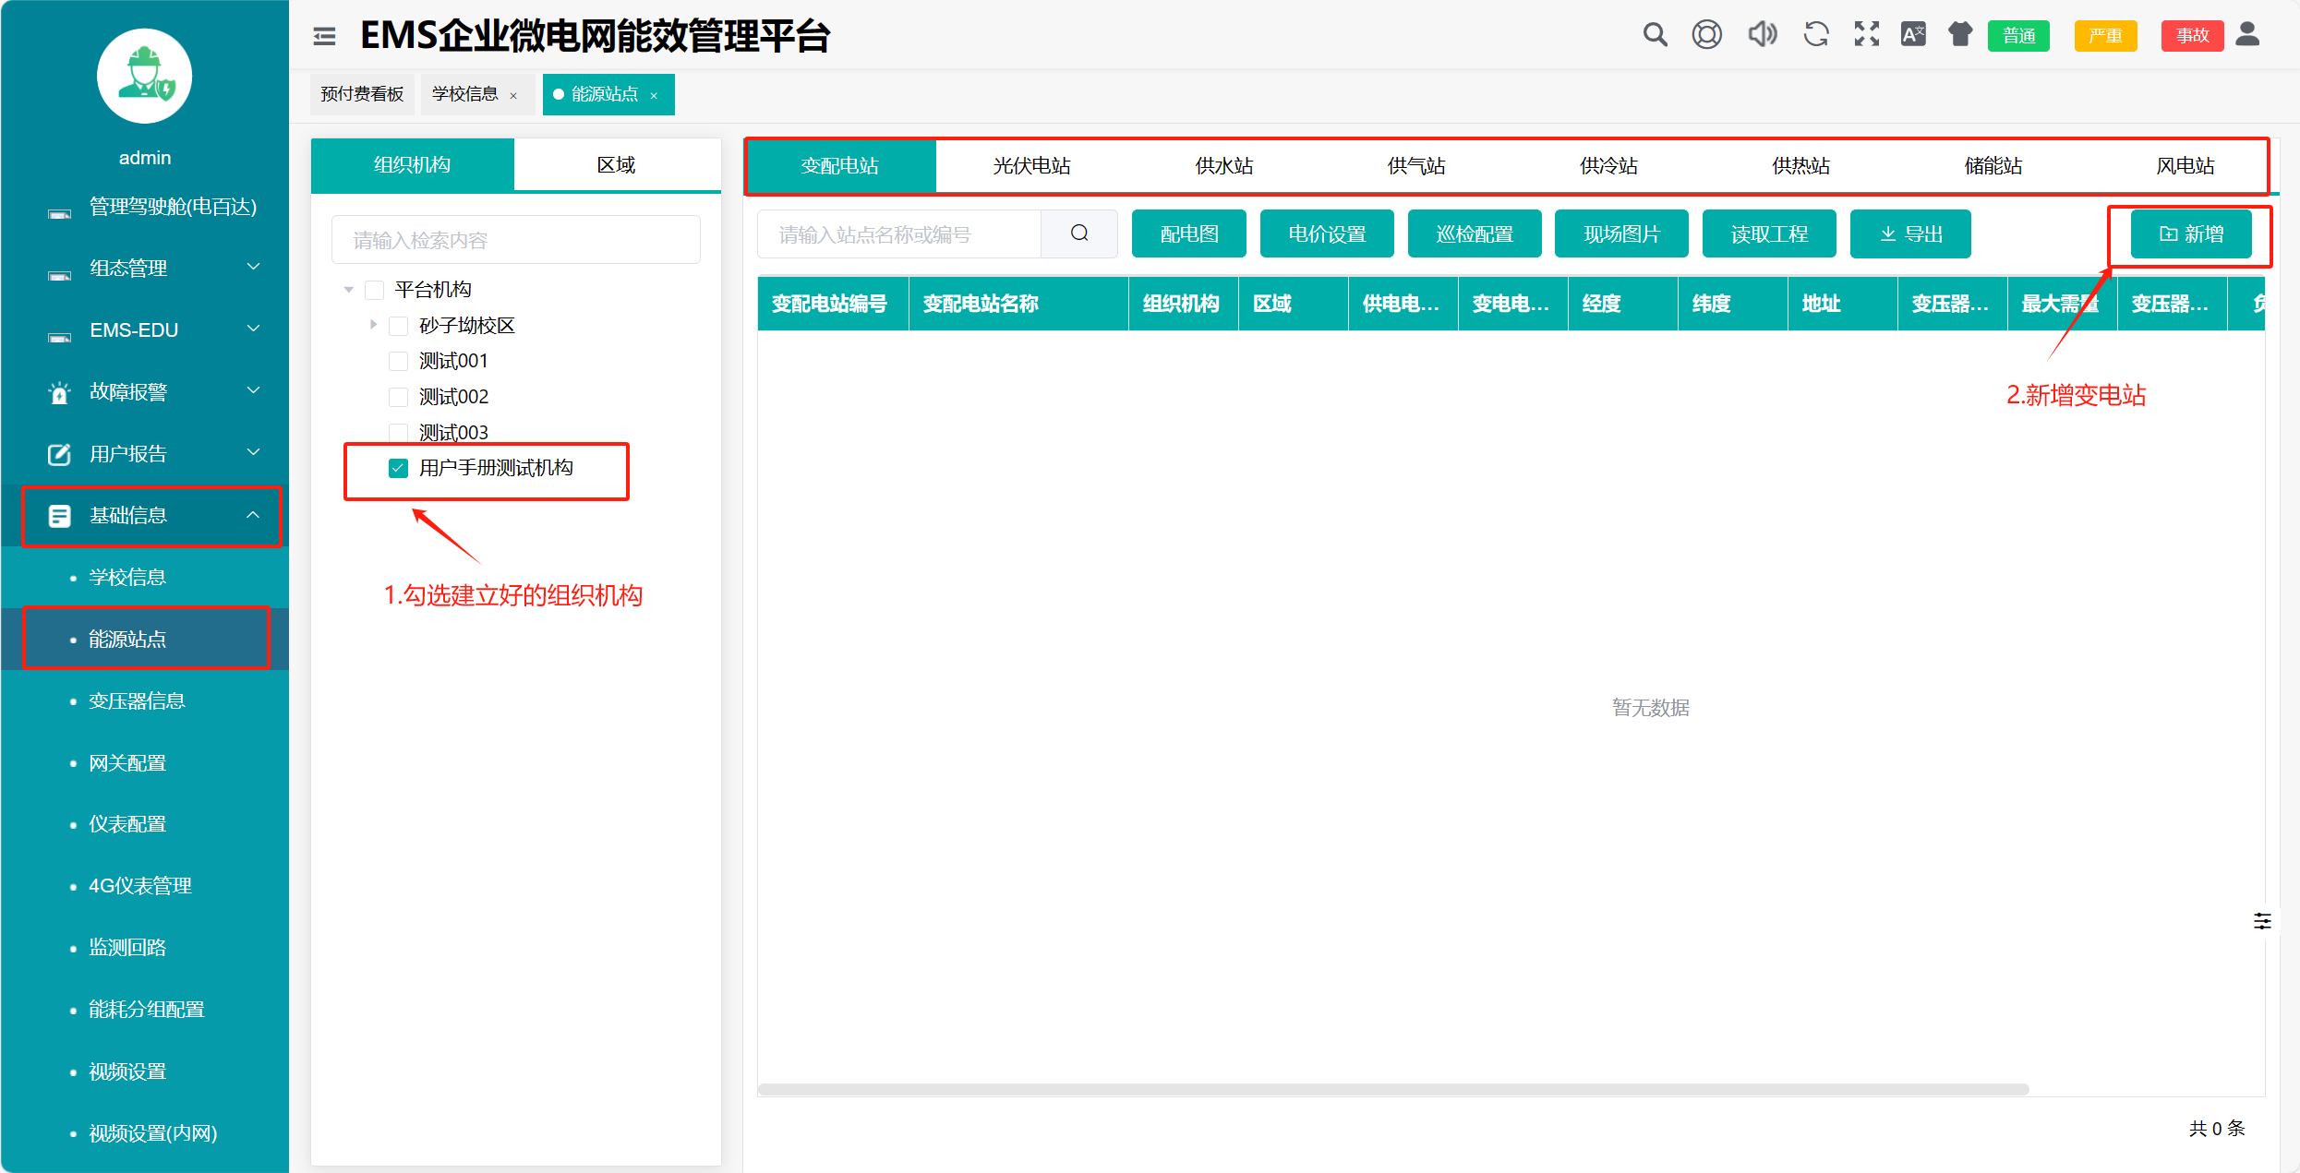Expand the 砂子坳校区 tree node
The width and height of the screenshot is (2300, 1173).
373,325
